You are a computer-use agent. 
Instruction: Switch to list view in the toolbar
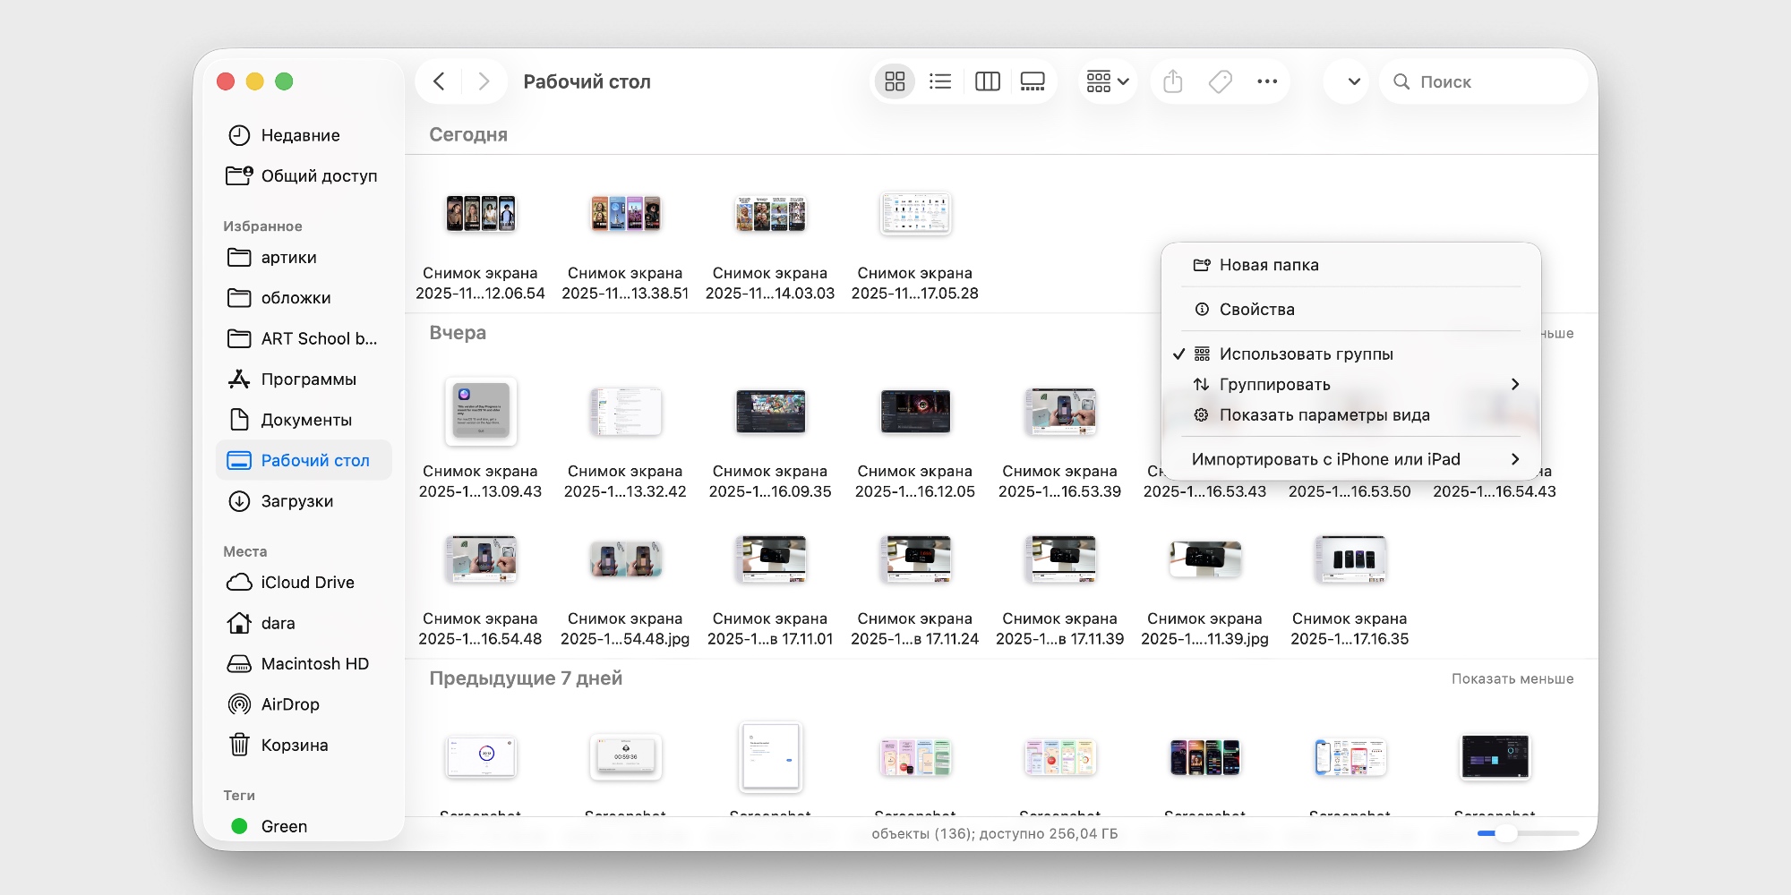click(x=940, y=81)
